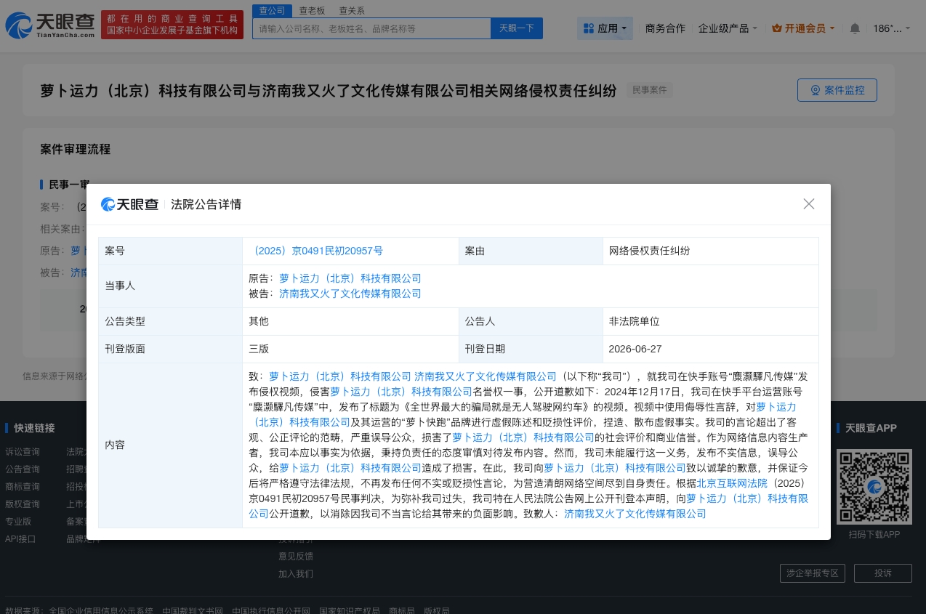Click the 天眼一下 search button
The height and width of the screenshot is (614, 926).
click(x=517, y=28)
